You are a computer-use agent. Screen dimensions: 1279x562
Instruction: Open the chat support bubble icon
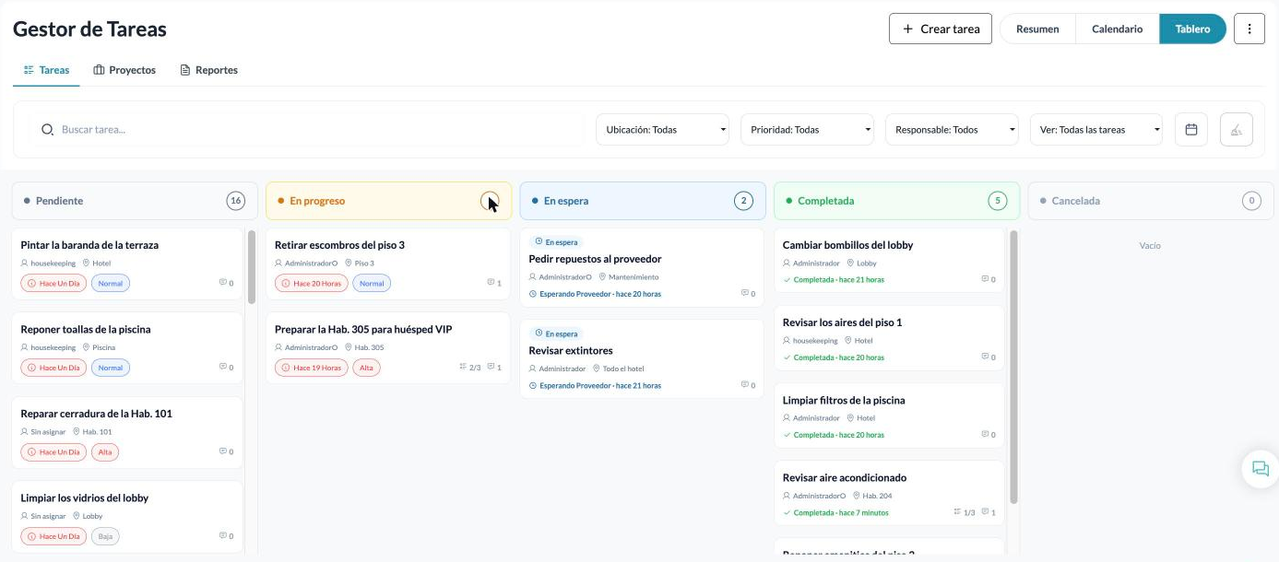(x=1260, y=469)
